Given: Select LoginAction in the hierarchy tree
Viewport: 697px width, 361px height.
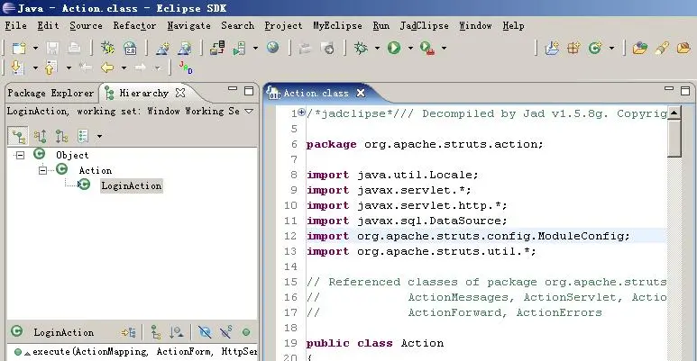Looking at the screenshot, I should click(131, 185).
